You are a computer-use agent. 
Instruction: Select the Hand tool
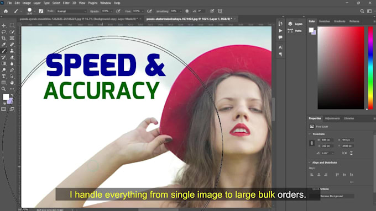coord(12,83)
